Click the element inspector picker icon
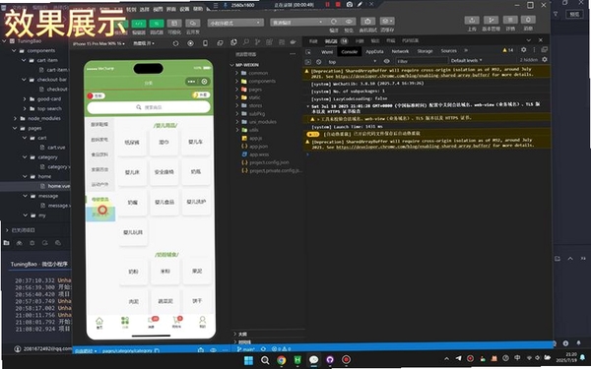This screenshot has width=591, height=369. coord(308,52)
